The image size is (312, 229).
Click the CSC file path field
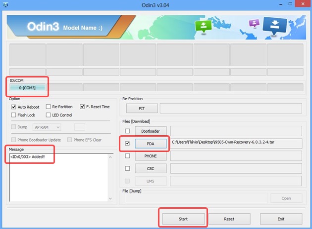[236, 168]
